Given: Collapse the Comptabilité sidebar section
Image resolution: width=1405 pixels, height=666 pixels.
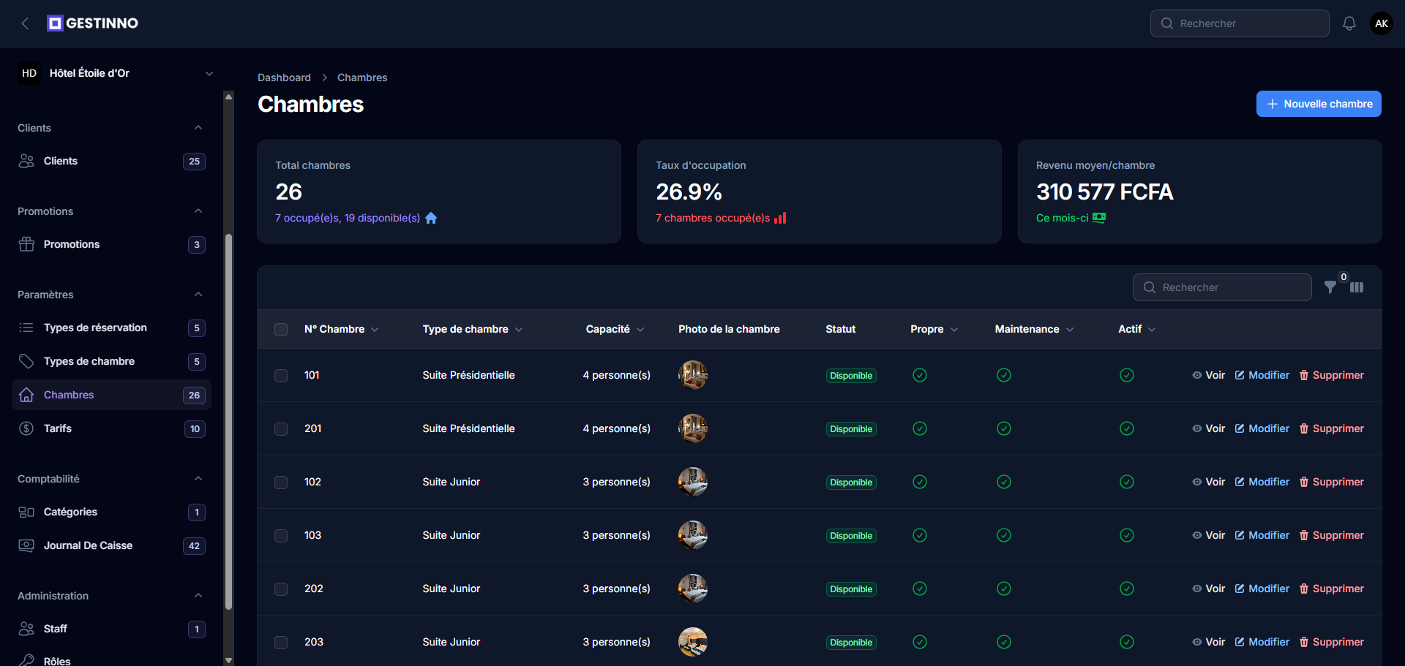Looking at the screenshot, I should pos(198,479).
